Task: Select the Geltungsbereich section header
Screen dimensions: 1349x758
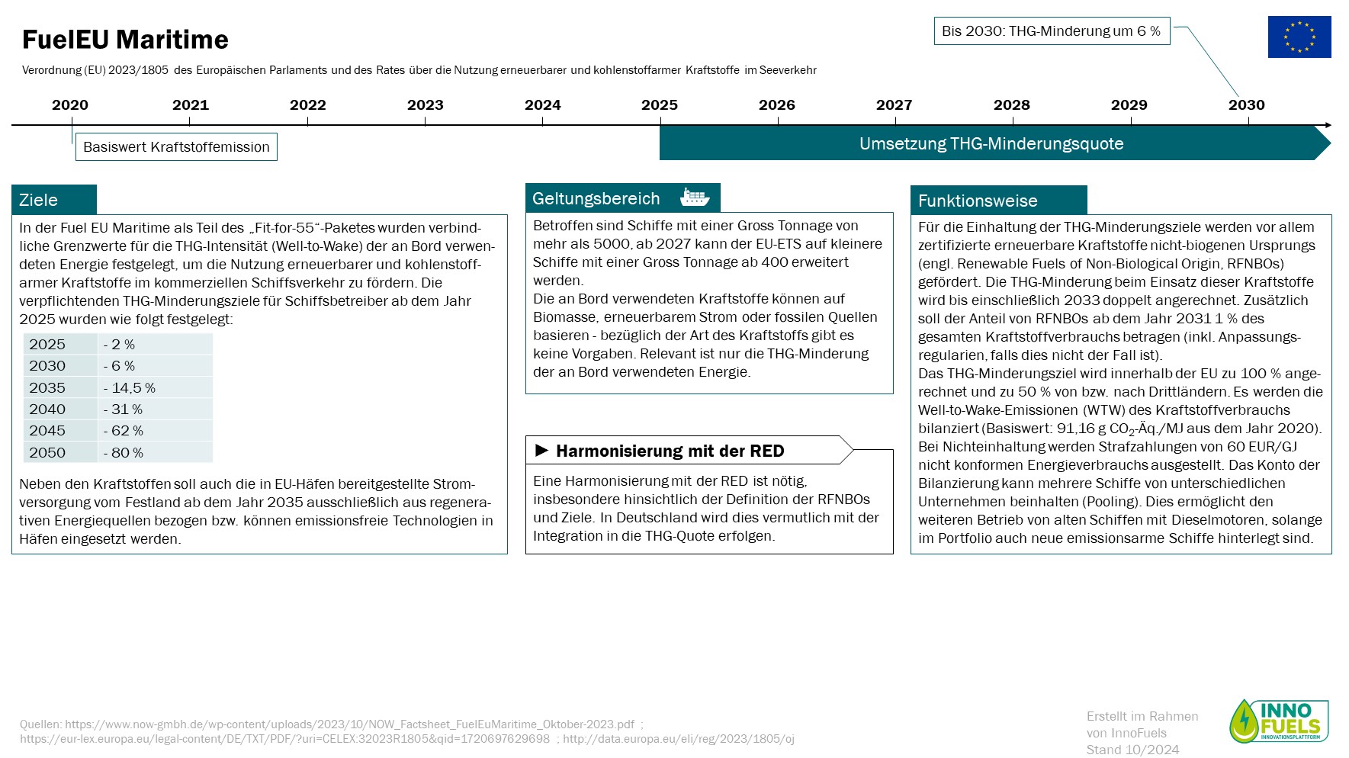Action: [623, 198]
